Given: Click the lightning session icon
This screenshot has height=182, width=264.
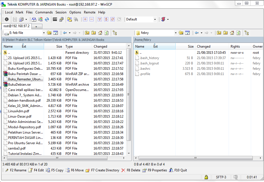Looking at the screenshot, I should (163, 19).
